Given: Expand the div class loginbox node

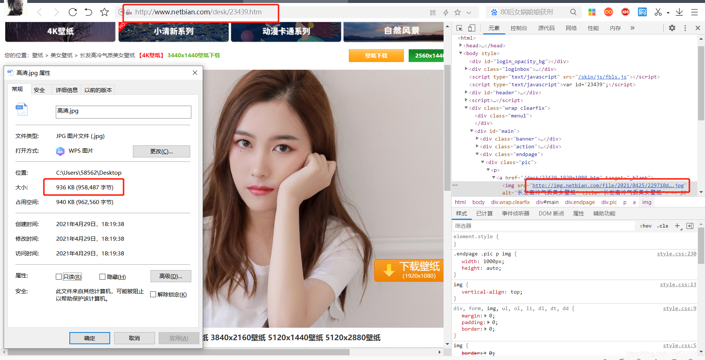Looking at the screenshot, I should pos(466,69).
